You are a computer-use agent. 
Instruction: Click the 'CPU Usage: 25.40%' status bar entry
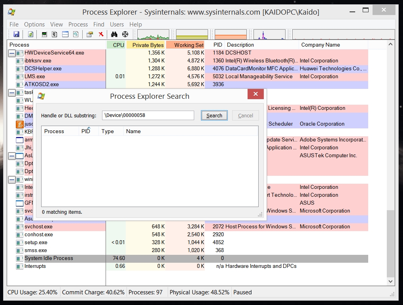click(32, 292)
